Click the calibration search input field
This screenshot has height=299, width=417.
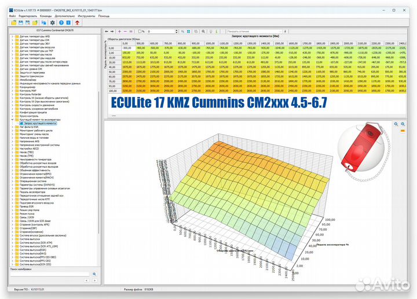coord(50,274)
